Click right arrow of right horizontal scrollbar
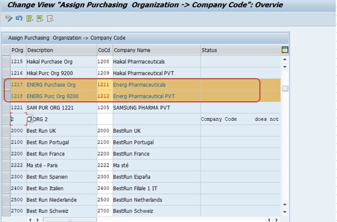 click(276, 220)
